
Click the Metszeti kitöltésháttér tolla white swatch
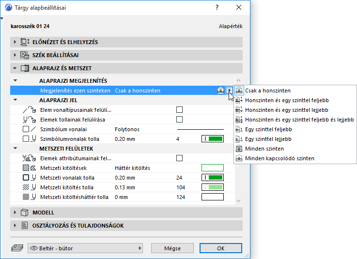[213, 197]
